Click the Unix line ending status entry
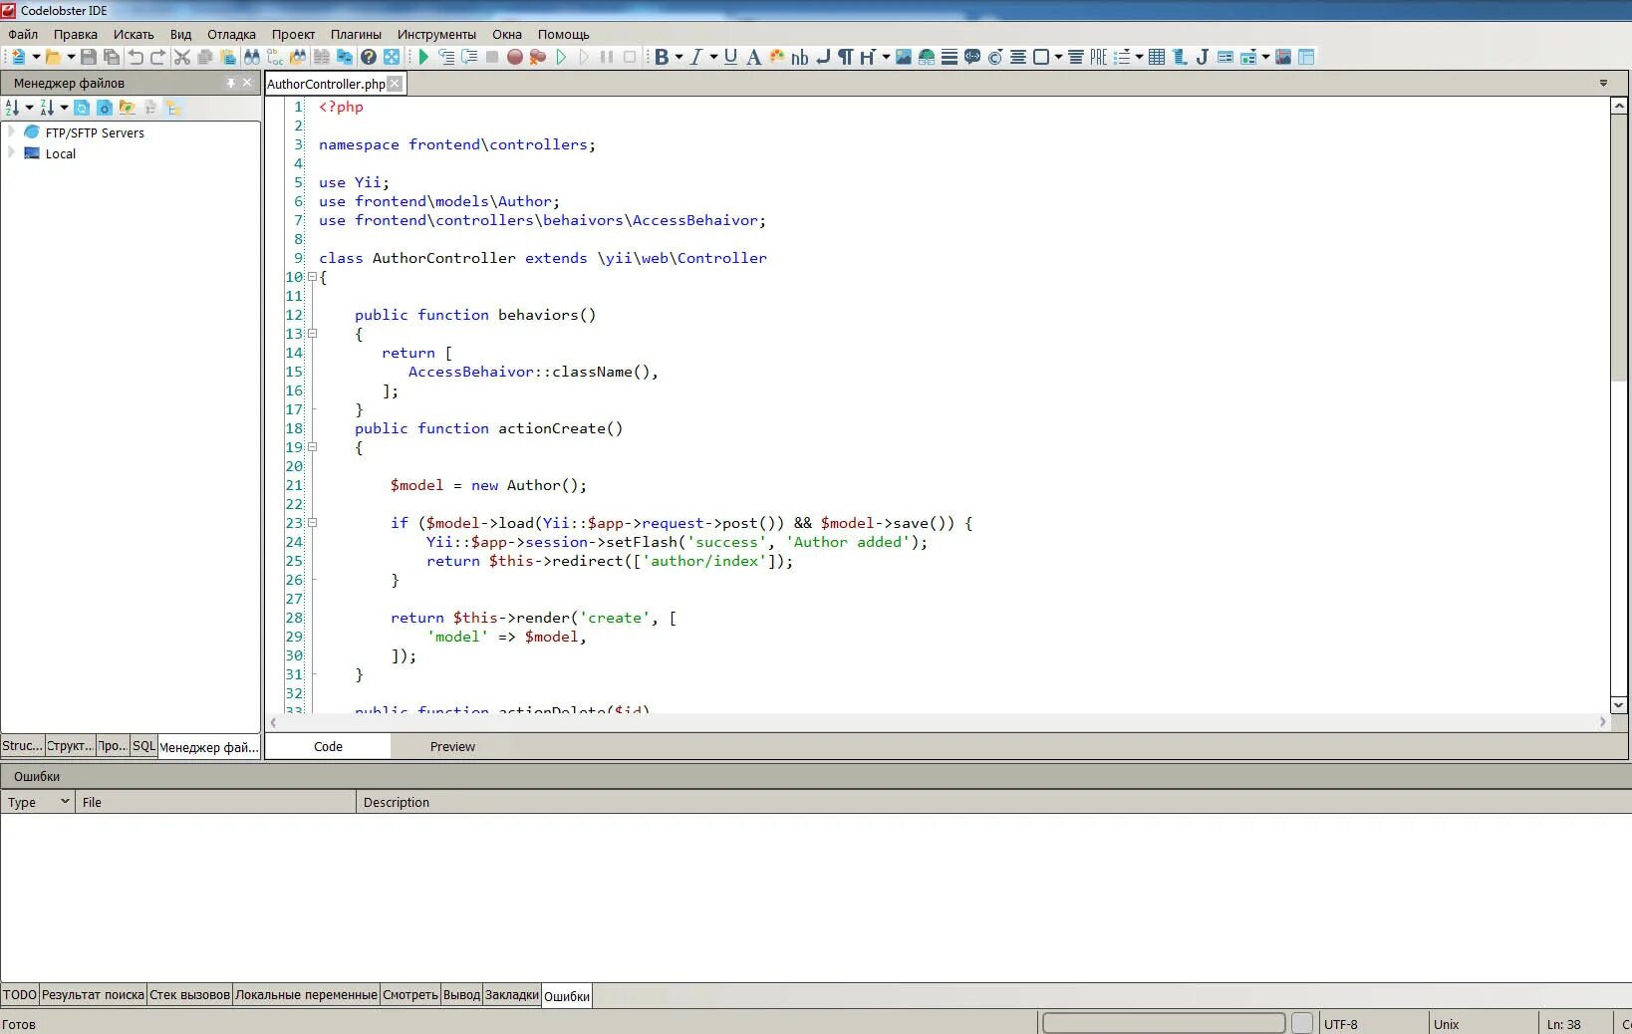The image size is (1632, 1034). pyautogui.click(x=1447, y=1024)
